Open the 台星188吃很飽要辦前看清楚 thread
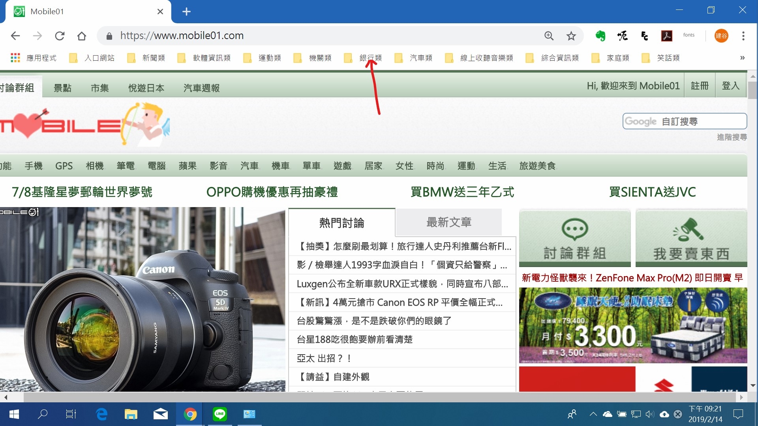 coord(355,340)
